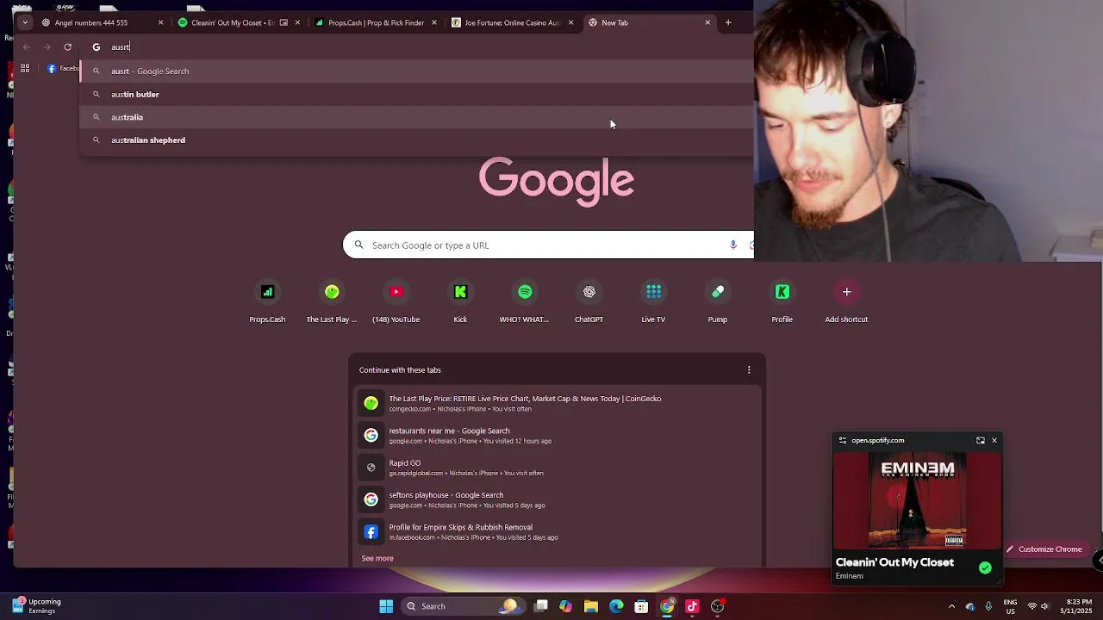Switch to the Angel numbers 444 555 tab
The height and width of the screenshot is (620, 1103).
click(102, 22)
